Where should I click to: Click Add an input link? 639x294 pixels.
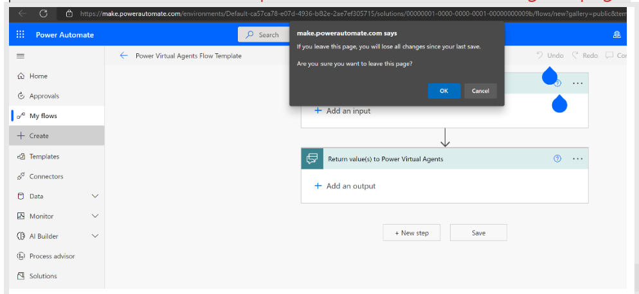click(x=348, y=110)
